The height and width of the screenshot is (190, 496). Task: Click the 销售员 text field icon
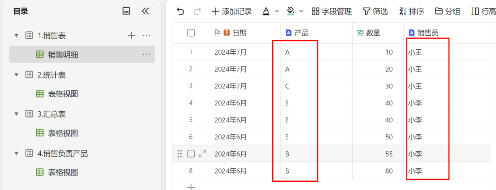coord(412,32)
